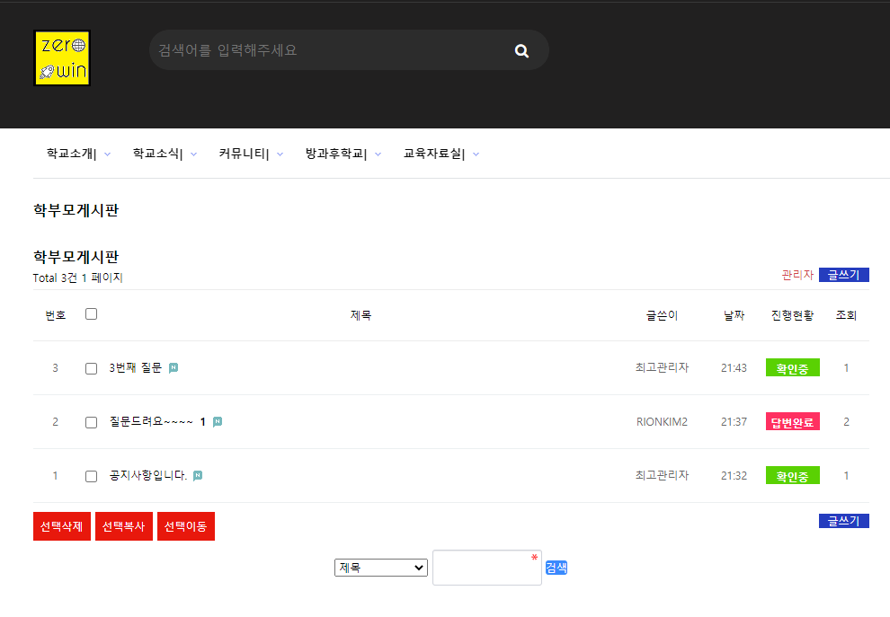Check the box for 질문드려요~~~~ row
This screenshot has height=617, width=890.
click(x=92, y=422)
